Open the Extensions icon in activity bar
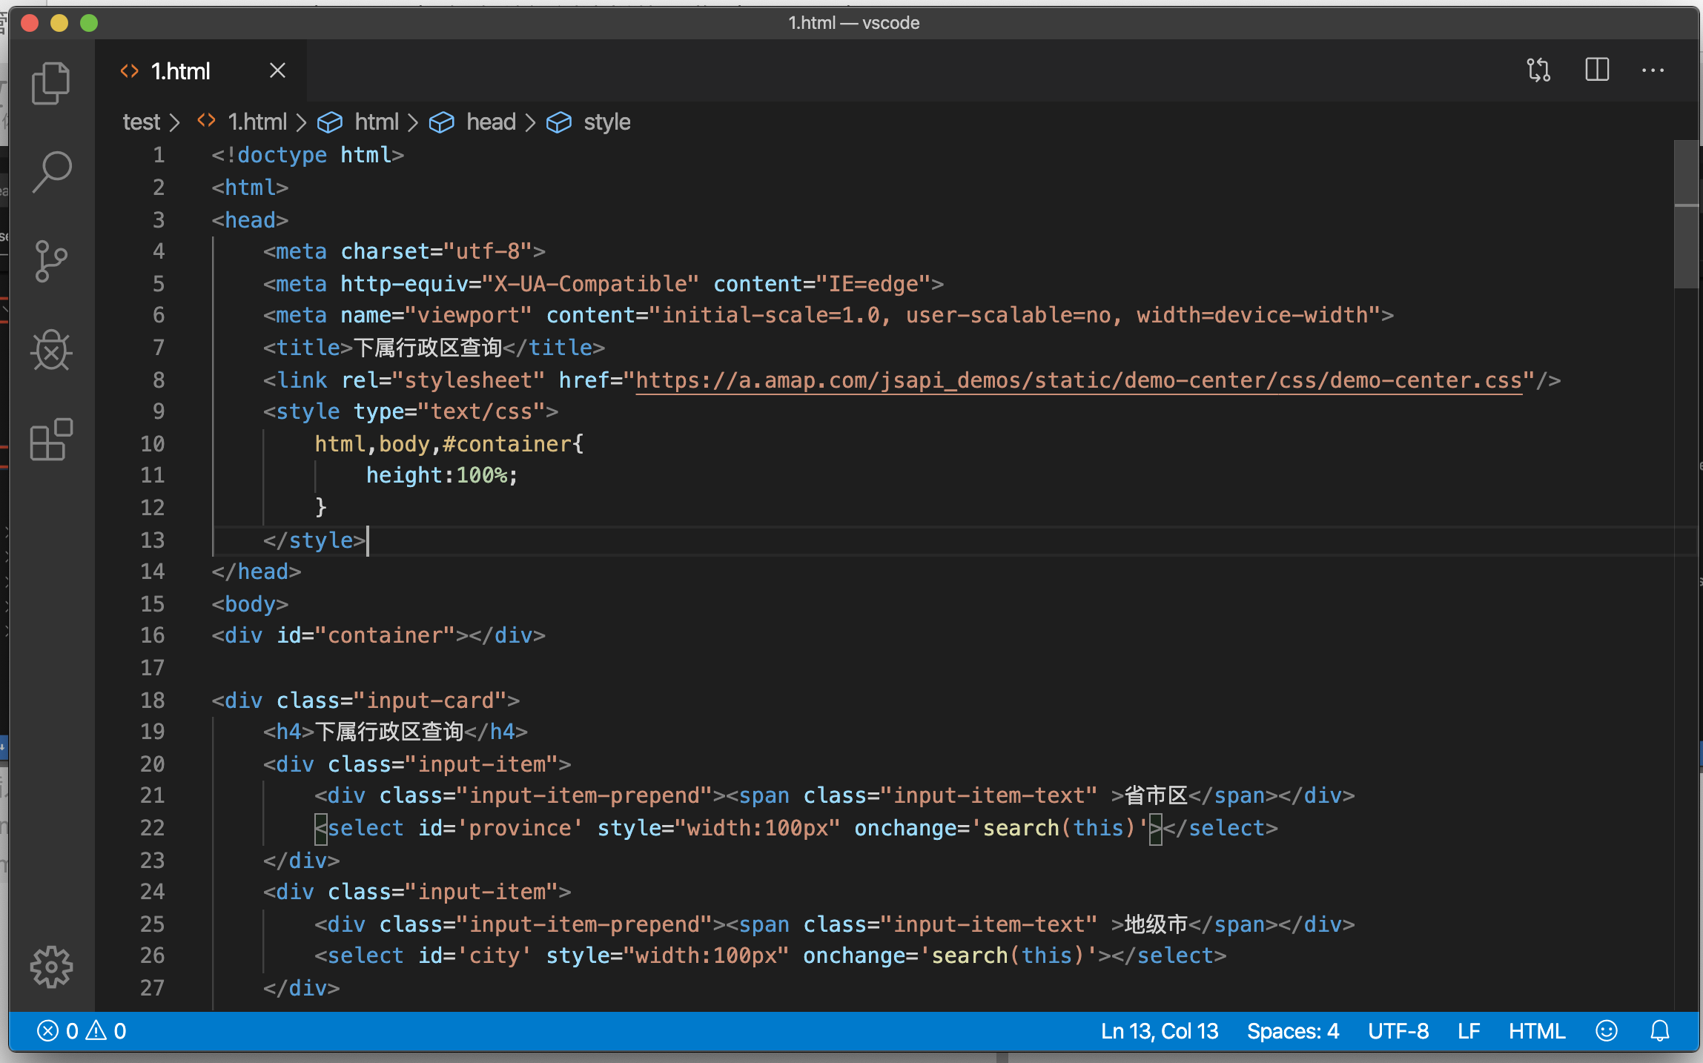1703x1063 pixels. click(x=50, y=440)
